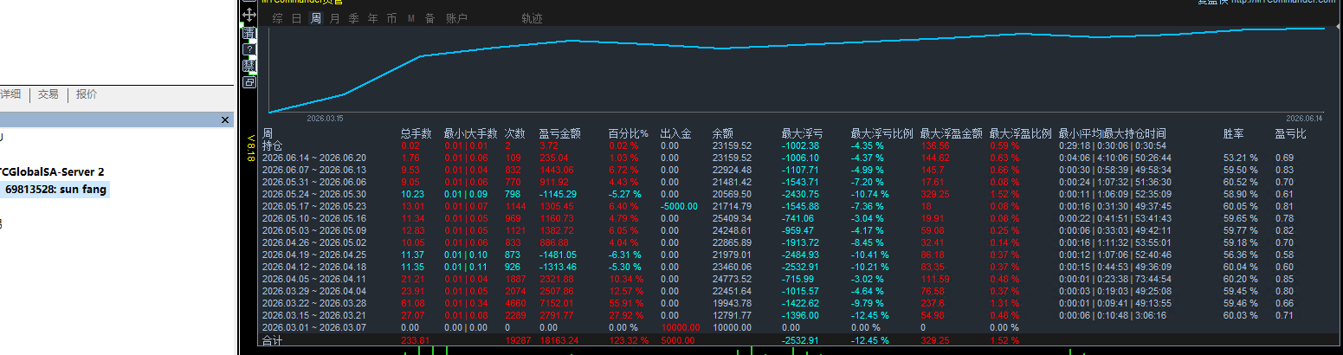Switch to the 年 yearly tab
1343x355 pixels.
pos(372,18)
